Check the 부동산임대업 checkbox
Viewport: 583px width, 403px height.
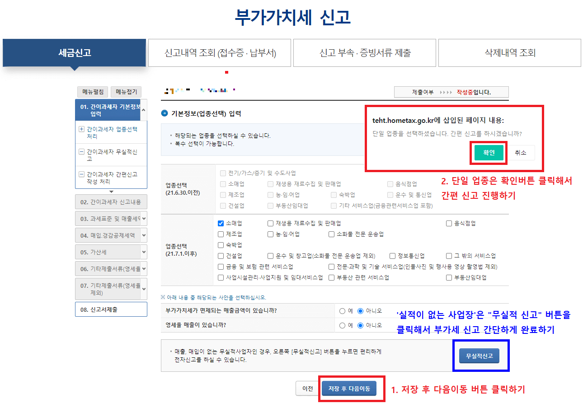(x=449, y=277)
